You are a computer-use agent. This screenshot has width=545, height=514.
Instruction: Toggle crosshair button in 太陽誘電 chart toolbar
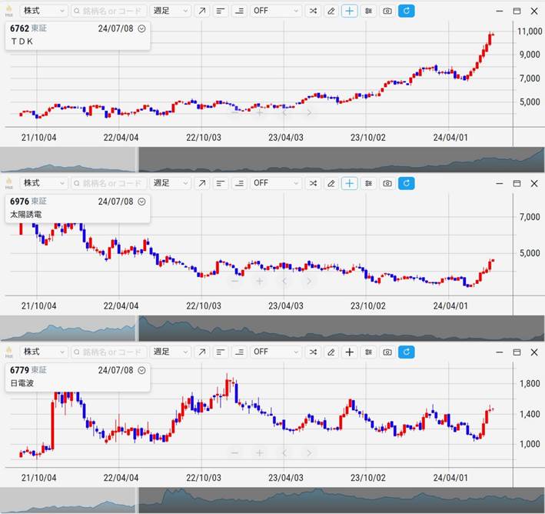[350, 183]
